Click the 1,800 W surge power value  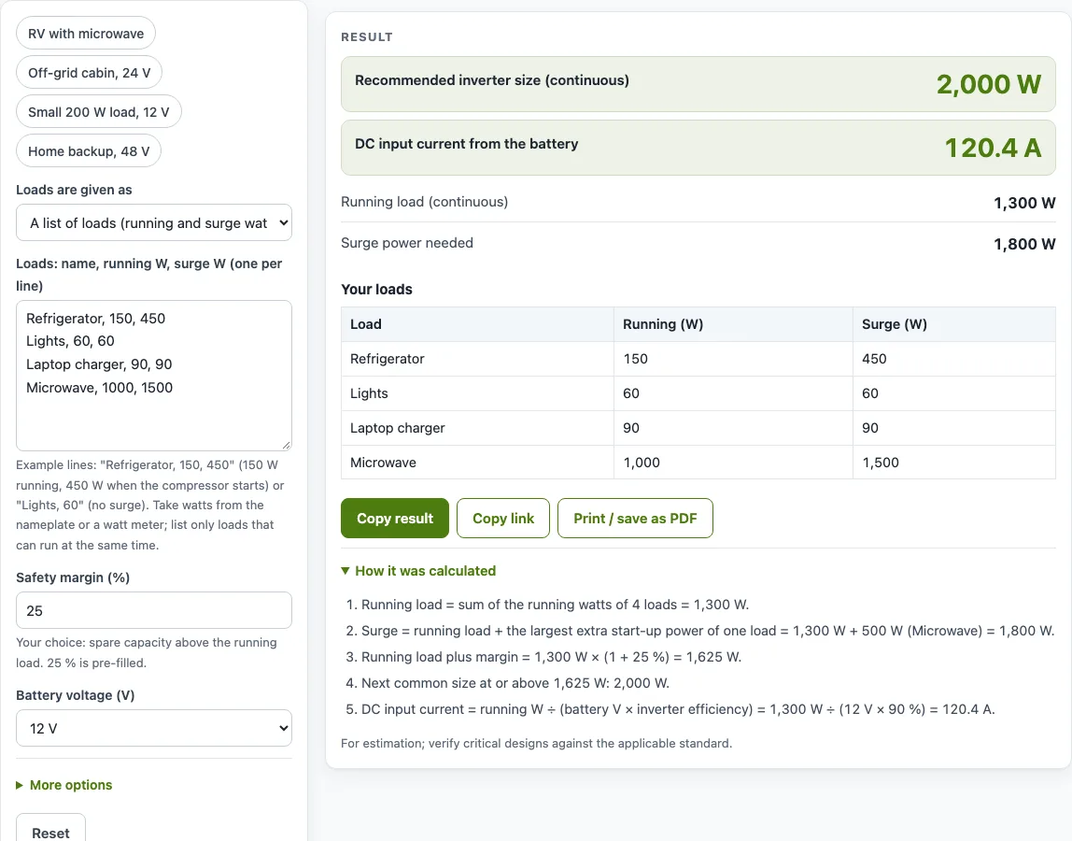tap(1024, 244)
